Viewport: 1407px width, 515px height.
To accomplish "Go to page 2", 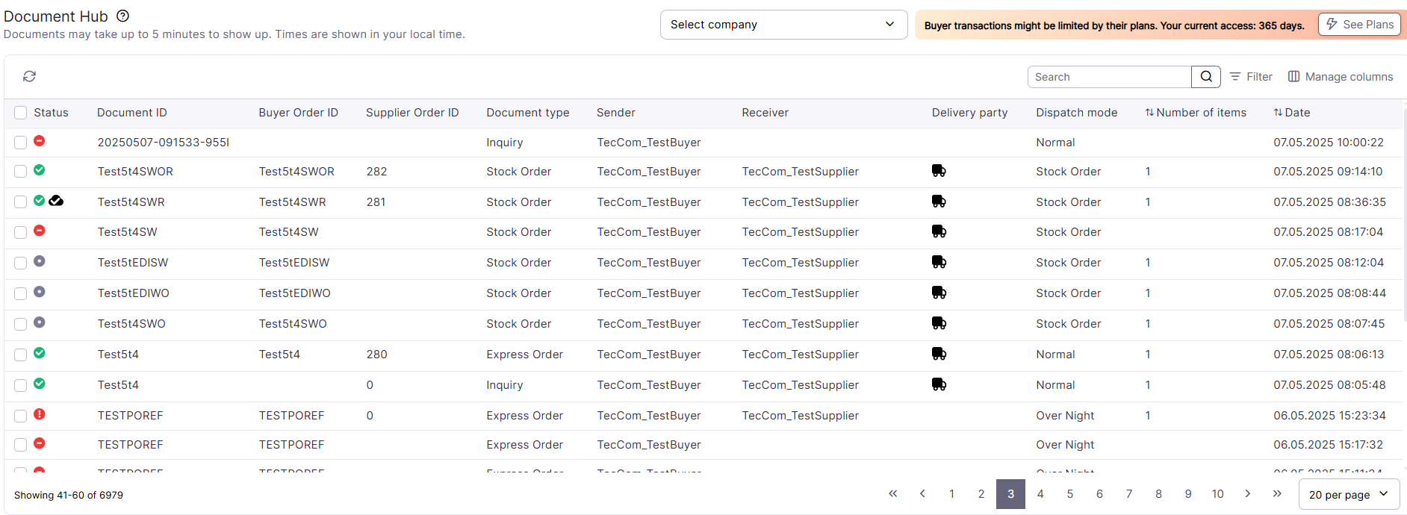I will point(981,493).
